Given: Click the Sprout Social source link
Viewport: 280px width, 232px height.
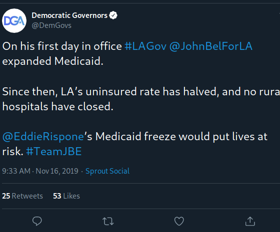Looking at the screenshot, I should pos(107,171).
